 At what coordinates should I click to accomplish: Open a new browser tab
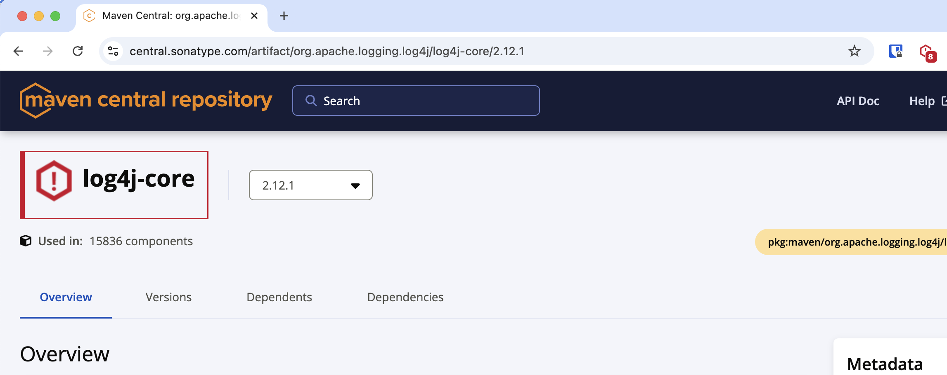tap(284, 16)
